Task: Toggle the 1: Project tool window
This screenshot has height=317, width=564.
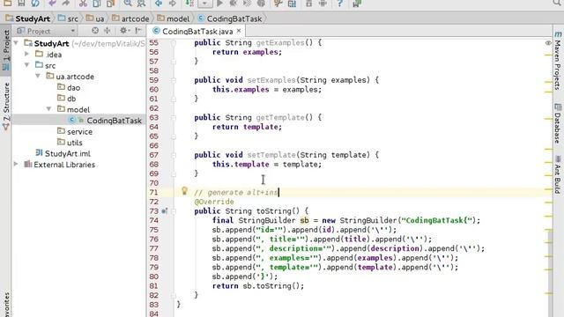Action: (6, 50)
